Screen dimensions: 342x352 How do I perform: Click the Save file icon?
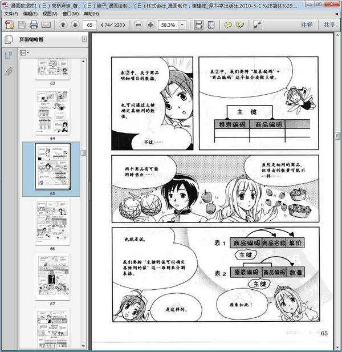[22, 25]
